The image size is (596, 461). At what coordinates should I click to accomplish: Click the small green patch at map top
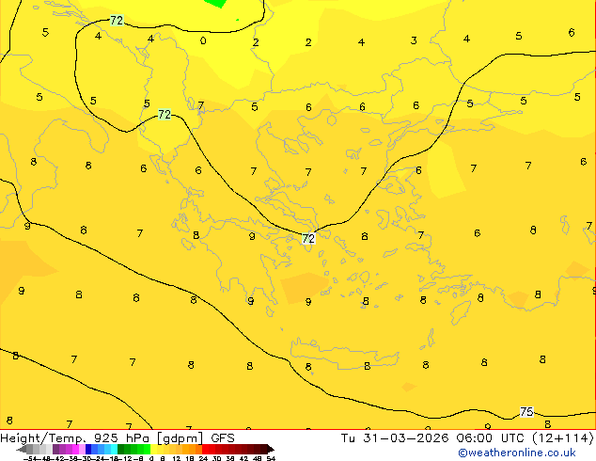[216, 4]
